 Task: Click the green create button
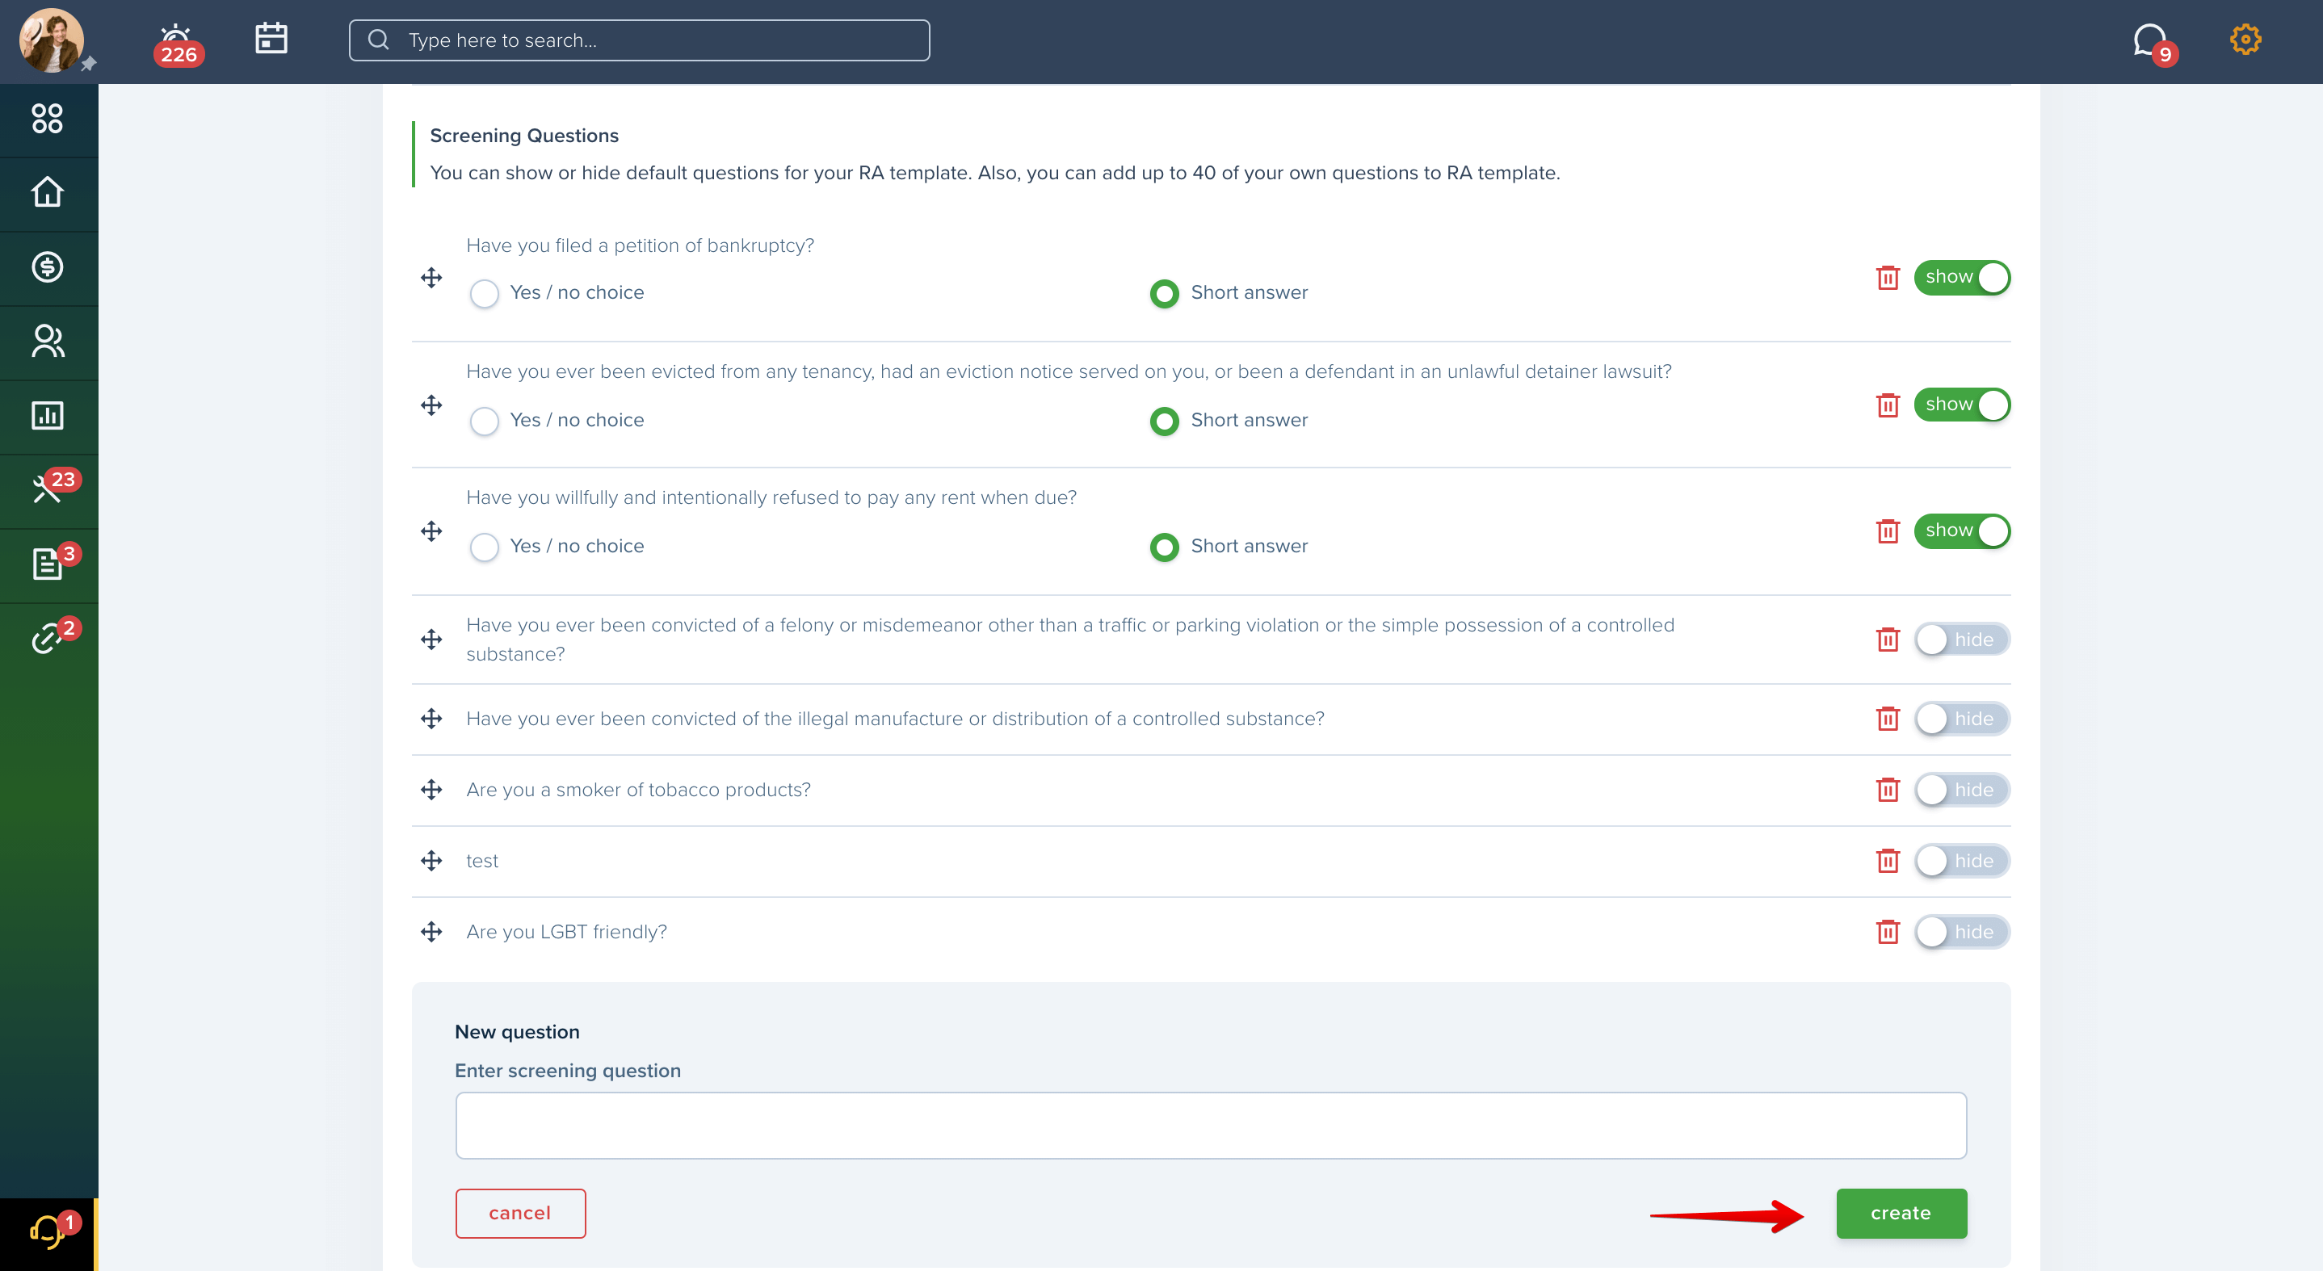(1901, 1212)
